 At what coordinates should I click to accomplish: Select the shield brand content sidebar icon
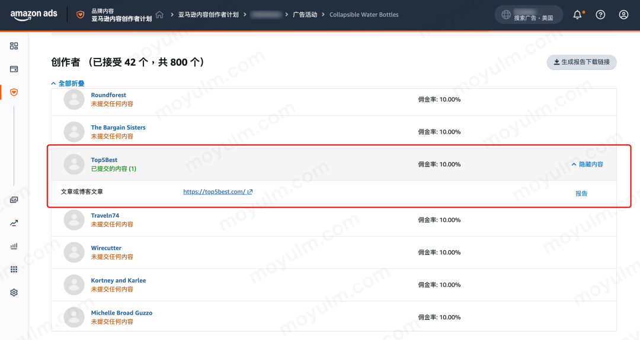click(14, 92)
